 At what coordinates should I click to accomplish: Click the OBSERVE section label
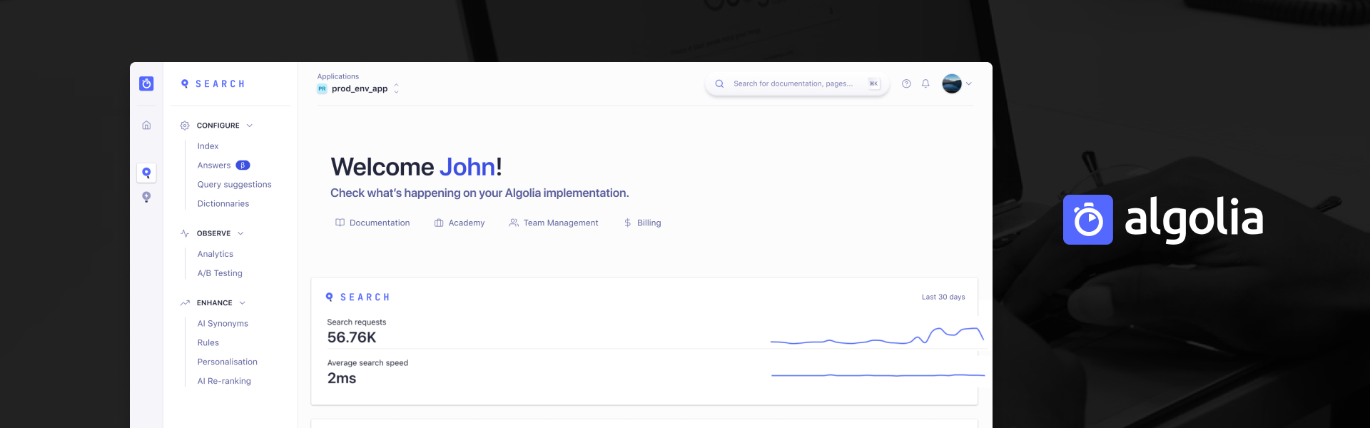(214, 233)
